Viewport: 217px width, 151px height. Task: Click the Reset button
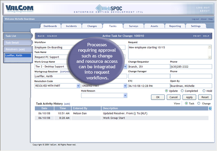point(205,97)
